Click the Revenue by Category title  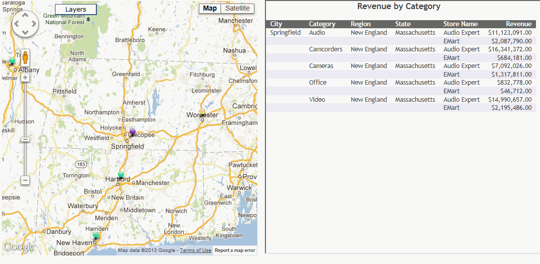click(399, 6)
